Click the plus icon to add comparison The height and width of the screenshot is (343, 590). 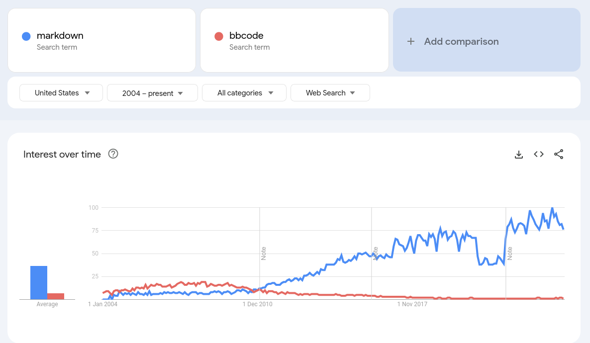click(x=411, y=41)
